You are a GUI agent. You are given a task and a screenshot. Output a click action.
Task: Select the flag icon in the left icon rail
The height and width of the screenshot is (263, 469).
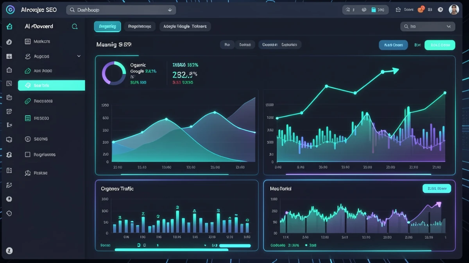point(9,125)
